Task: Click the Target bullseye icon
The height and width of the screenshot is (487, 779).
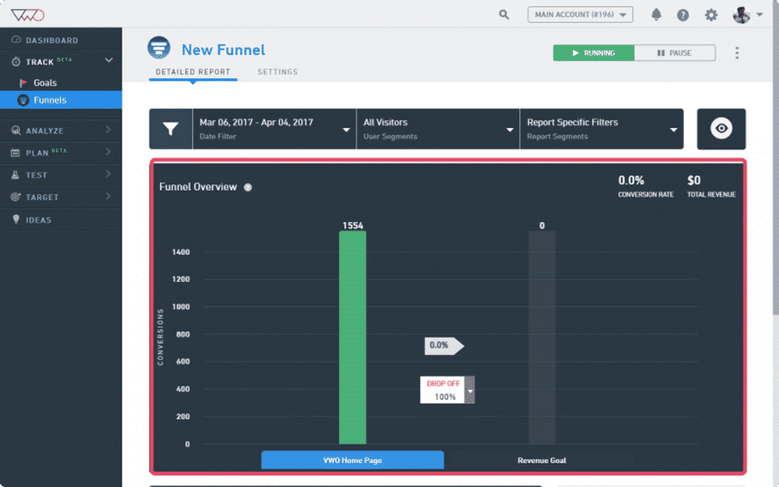Action: click(16, 196)
